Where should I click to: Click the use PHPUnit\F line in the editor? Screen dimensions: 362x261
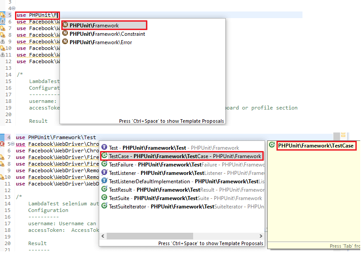(37, 15)
